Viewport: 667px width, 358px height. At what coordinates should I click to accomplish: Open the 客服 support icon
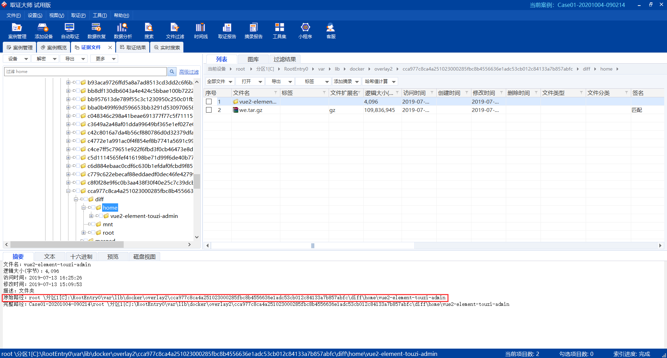tap(331, 31)
